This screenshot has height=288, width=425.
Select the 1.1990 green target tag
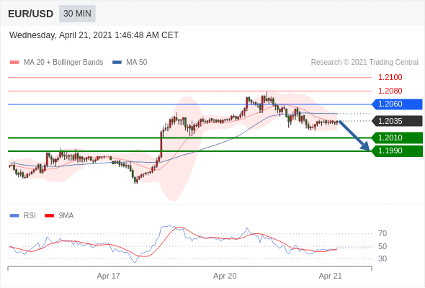tap(397, 151)
